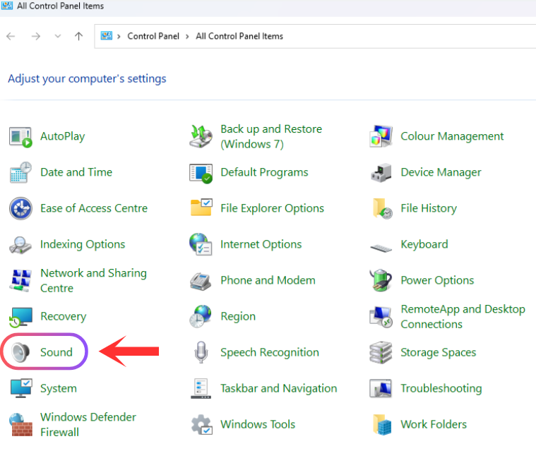Open the Device Manager icon
Viewport: 536px width, 463px height.
pos(381,173)
